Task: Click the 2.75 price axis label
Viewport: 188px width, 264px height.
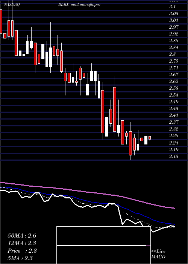Action: point(174,61)
